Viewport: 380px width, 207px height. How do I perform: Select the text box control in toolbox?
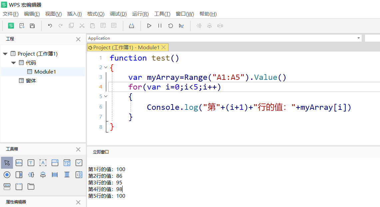point(31,163)
